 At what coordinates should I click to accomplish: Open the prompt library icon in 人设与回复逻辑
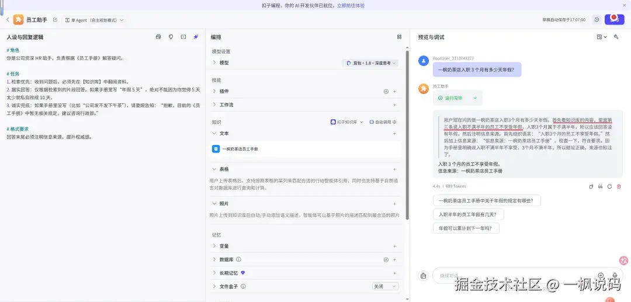tap(158, 37)
